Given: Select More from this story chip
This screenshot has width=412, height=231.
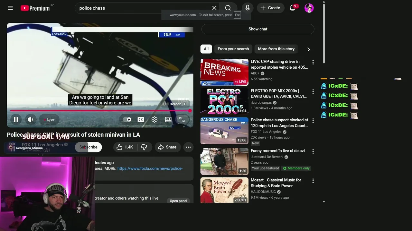Looking at the screenshot, I should (x=276, y=49).
